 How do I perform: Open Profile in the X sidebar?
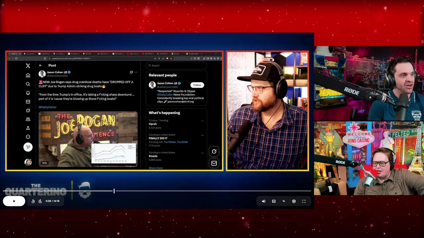(x=28, y=128)
